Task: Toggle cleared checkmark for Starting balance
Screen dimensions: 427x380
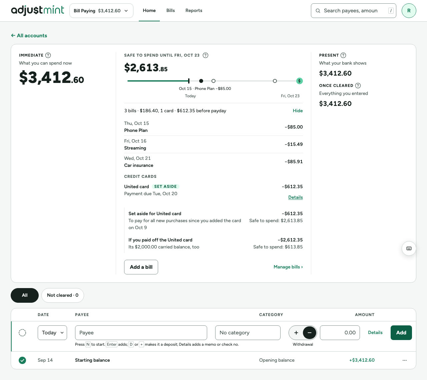Action: tap(22, 360)
